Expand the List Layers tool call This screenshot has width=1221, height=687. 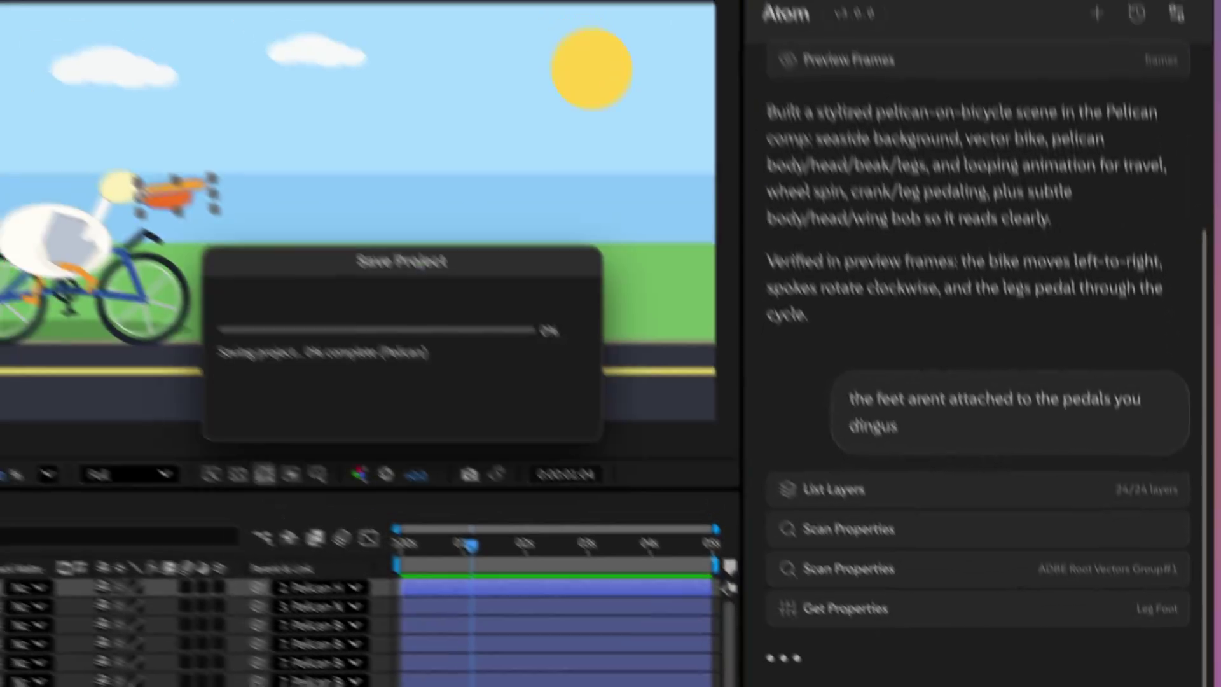(978, 489)
